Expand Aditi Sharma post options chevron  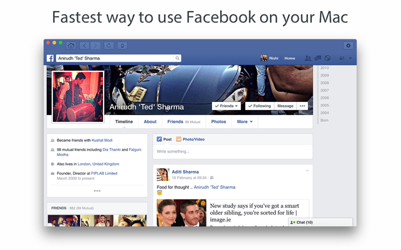[x=307, y=170]
